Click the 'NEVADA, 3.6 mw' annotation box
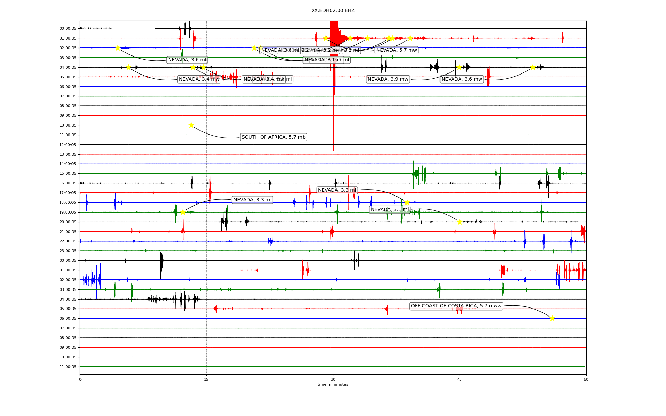The image size is (666, 416). (x=462, y=79)
